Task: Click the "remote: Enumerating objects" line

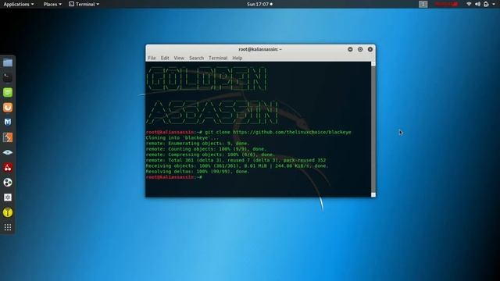Action: [198, 144]
